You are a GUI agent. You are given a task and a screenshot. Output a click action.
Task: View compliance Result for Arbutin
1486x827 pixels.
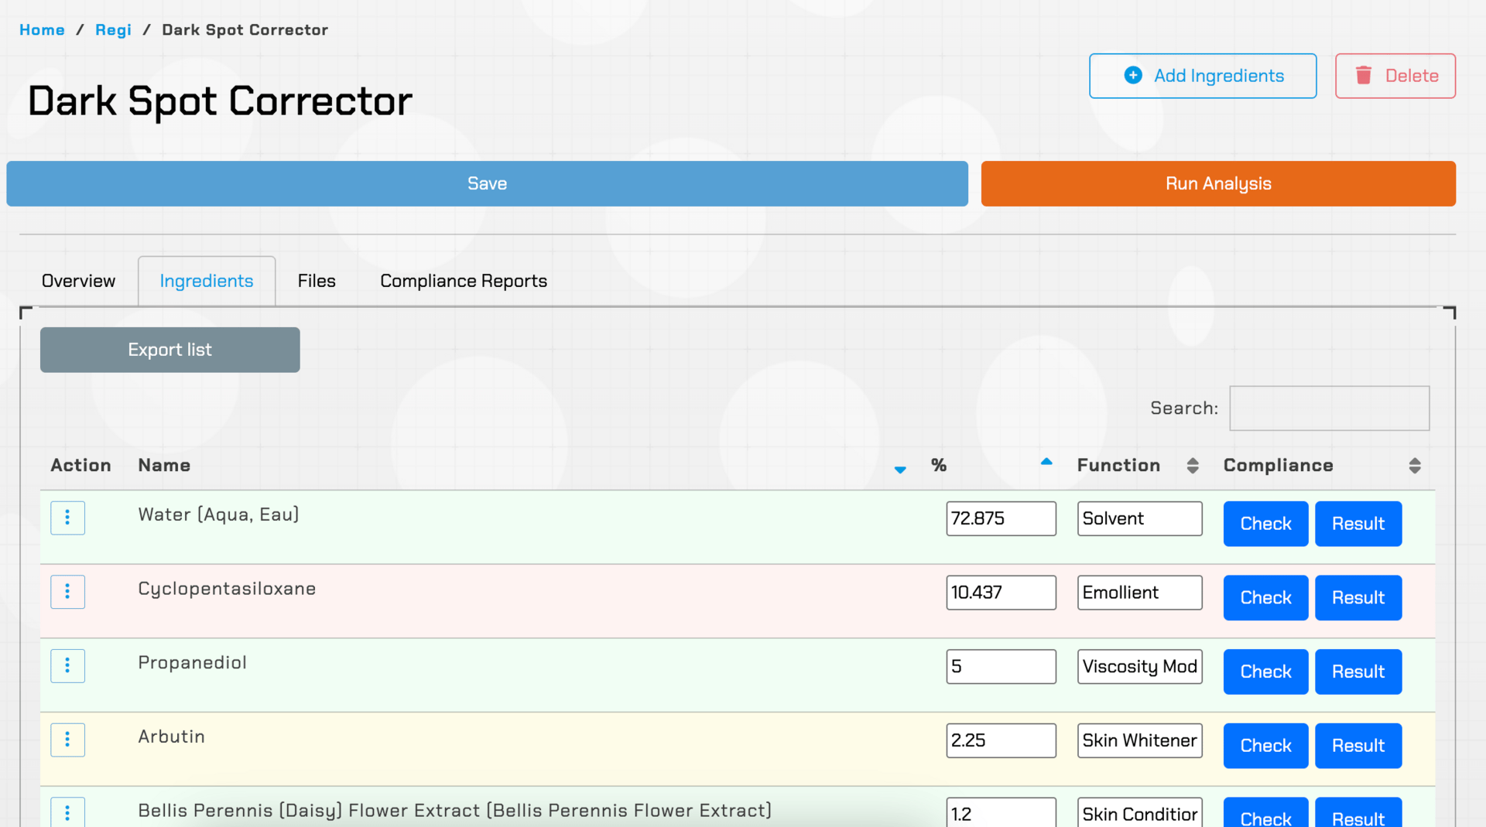click(x=1358, y=746)
